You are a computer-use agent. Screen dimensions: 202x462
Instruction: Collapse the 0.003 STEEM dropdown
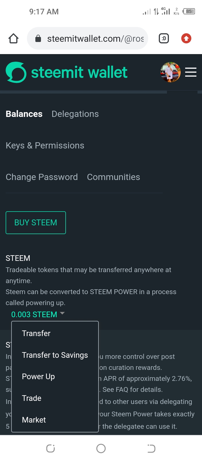coord(38,314)
